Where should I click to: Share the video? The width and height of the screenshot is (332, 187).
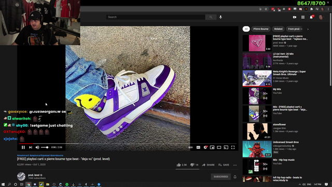click(x=209, y=165)
